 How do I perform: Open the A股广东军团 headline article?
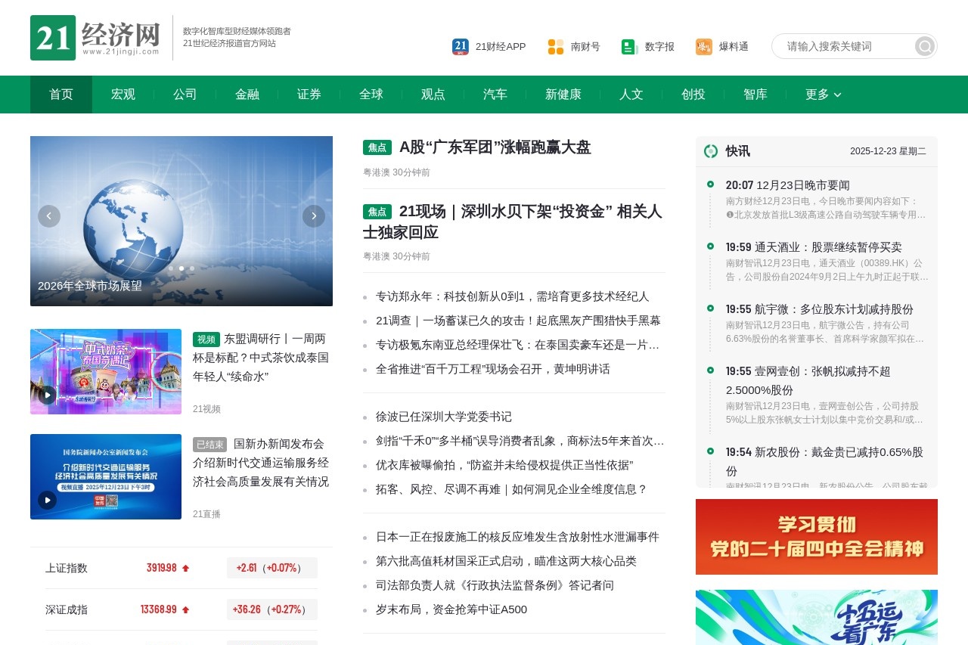point(495,147)
